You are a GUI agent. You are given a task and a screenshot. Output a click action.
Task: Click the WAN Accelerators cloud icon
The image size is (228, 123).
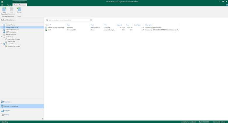pyautogui.click(x=4, y=32)
